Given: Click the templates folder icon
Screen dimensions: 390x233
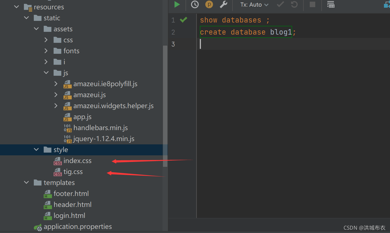Looking at the screenshot, I should [38, 183].
